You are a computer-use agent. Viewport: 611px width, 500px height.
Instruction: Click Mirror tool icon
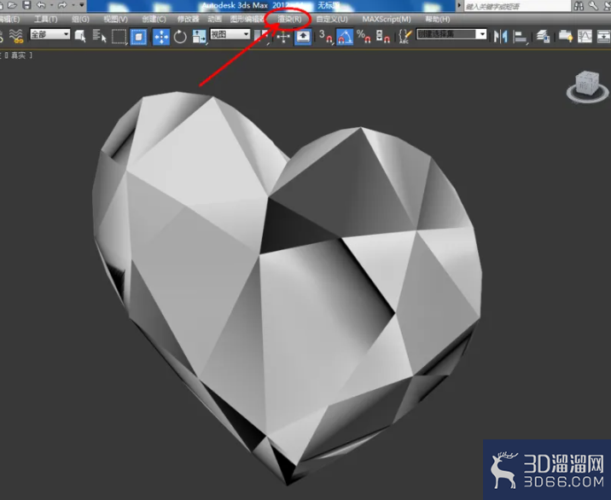(x=500, y=37)
